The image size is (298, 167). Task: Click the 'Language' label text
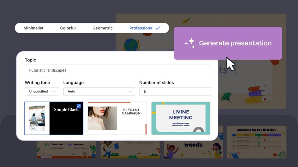click(73, 82)
